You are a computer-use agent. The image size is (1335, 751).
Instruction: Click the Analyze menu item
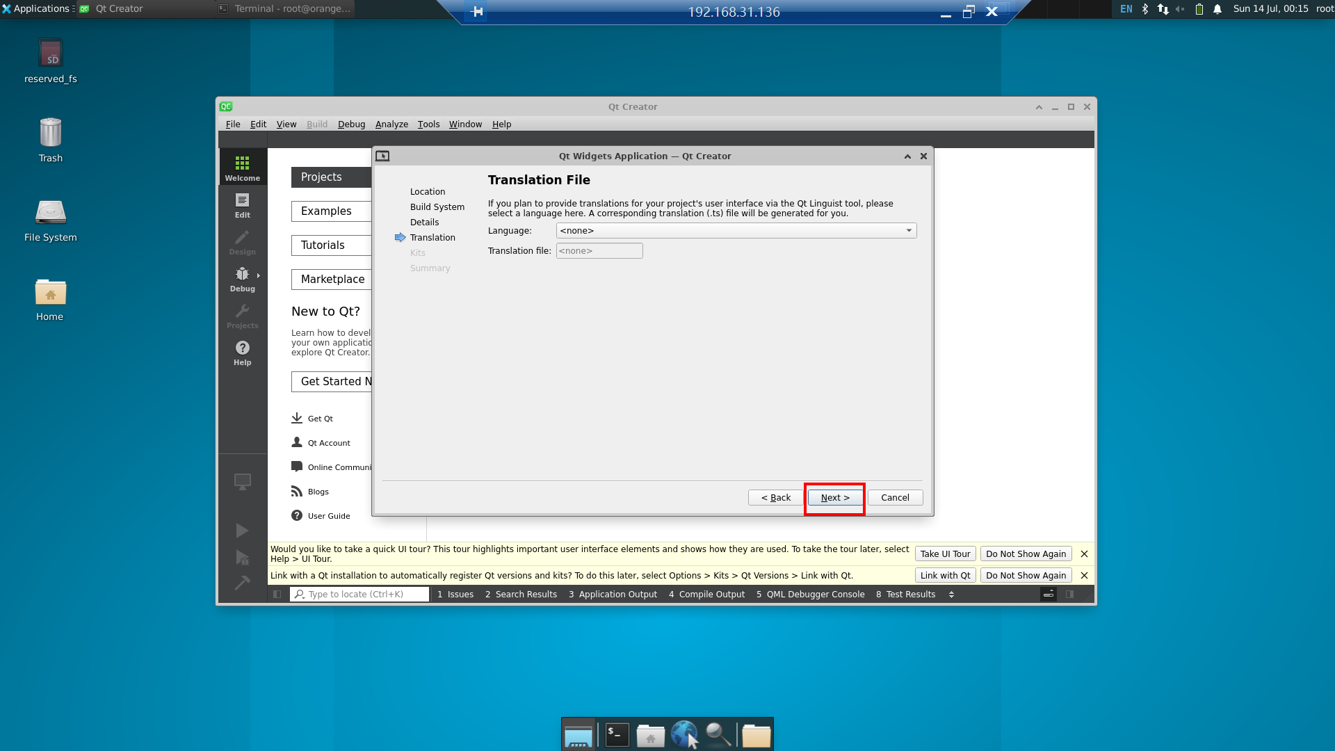[x=391, y=124]
